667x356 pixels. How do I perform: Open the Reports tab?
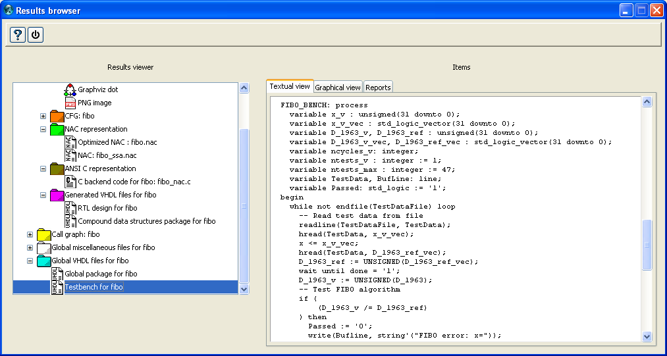tap(378, 88)
